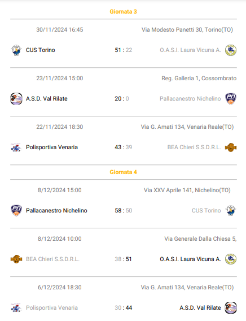246x321 pixels.
Task: Open the Giornata 3 heading
Action: click(x=123, y=12)
